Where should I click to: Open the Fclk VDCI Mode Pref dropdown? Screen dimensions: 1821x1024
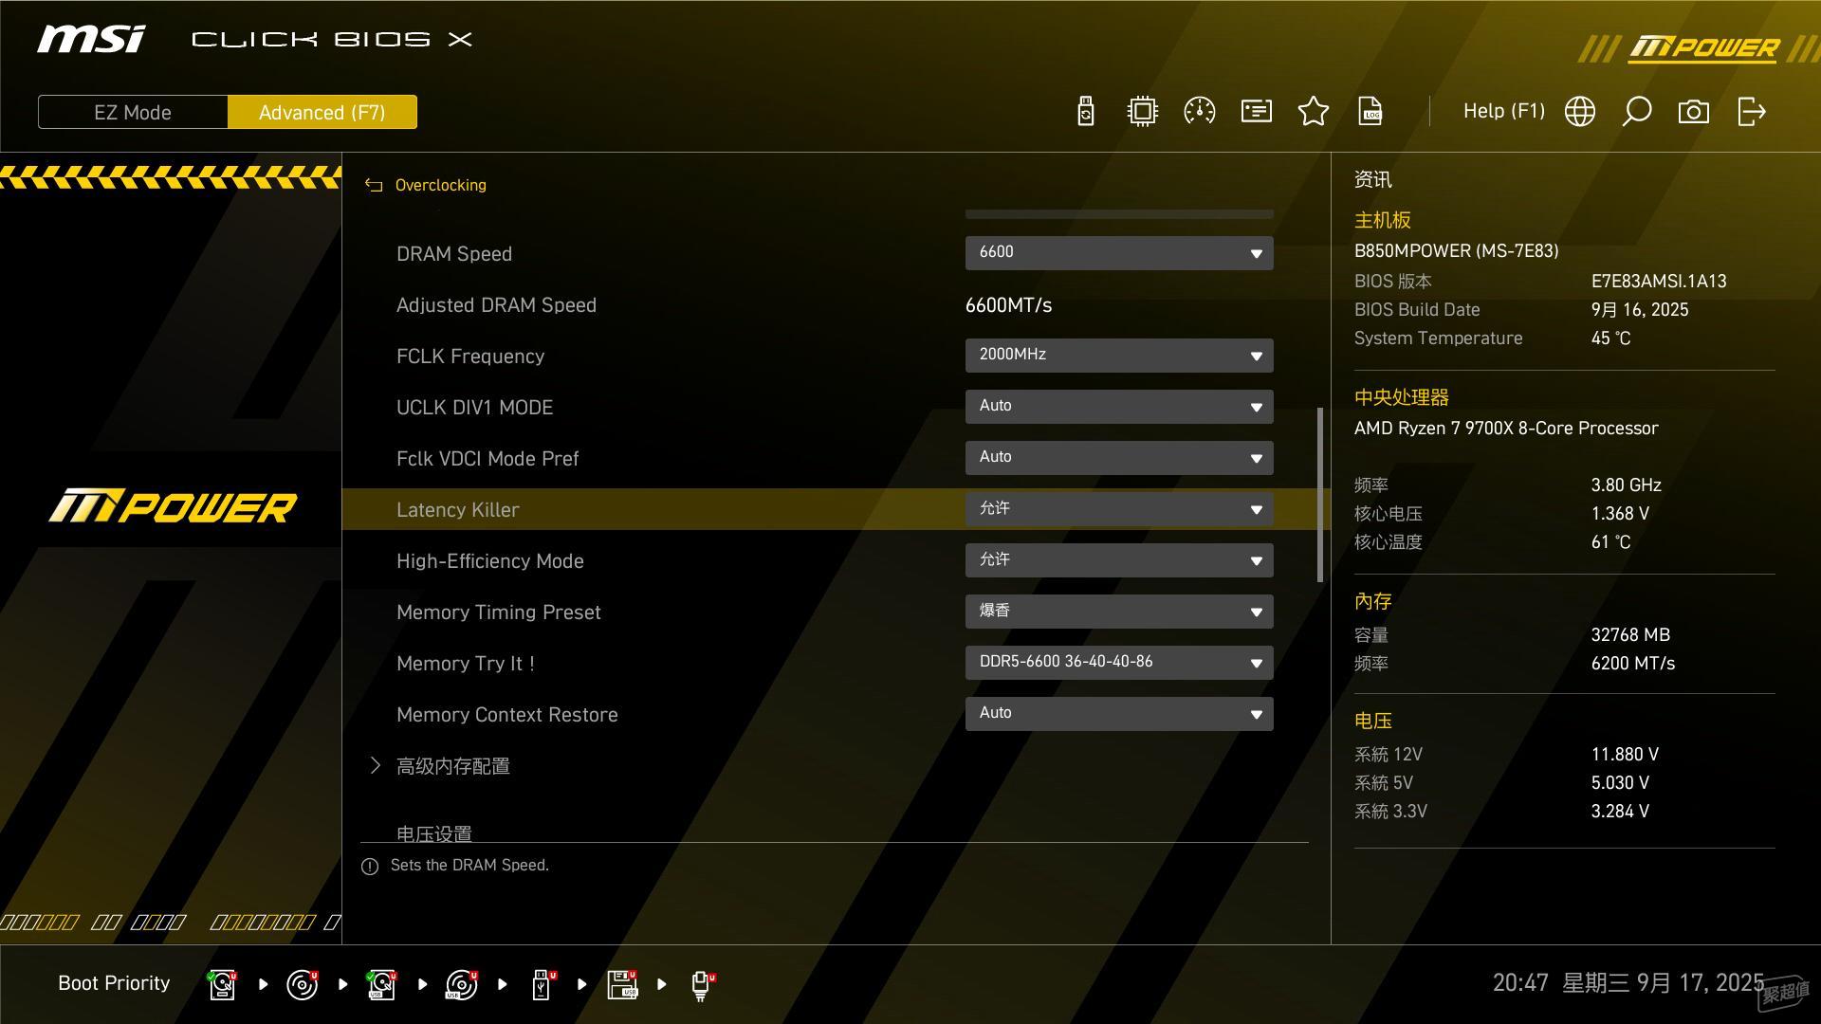pos(1119,458)
